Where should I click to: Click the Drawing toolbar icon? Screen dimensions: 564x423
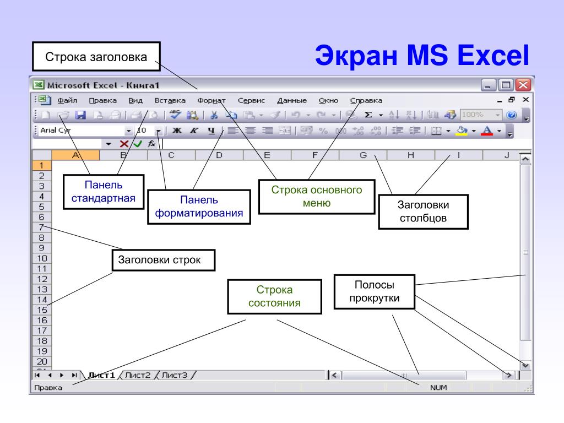450,115
